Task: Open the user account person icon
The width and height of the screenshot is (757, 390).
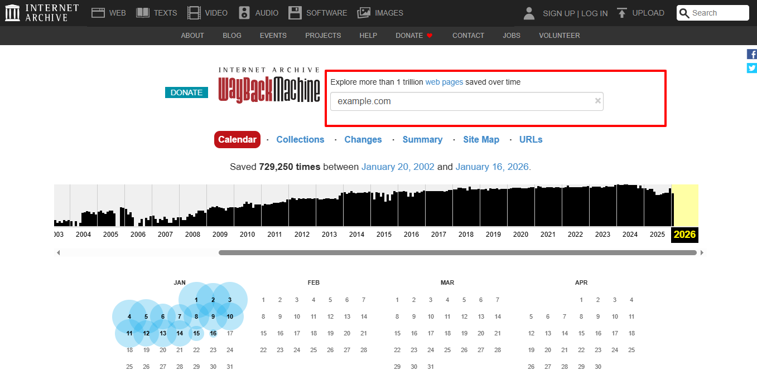Action: [528, 13]
